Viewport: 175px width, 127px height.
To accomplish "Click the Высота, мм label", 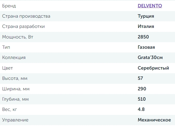I will click(x=15, y=78).
